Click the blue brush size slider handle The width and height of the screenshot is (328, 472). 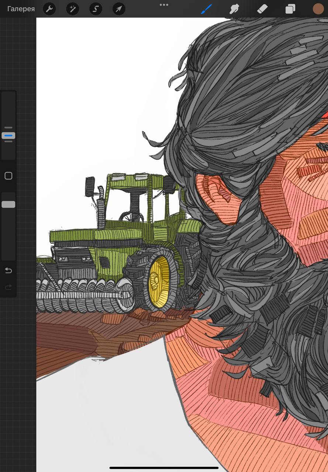pos(8,136)
